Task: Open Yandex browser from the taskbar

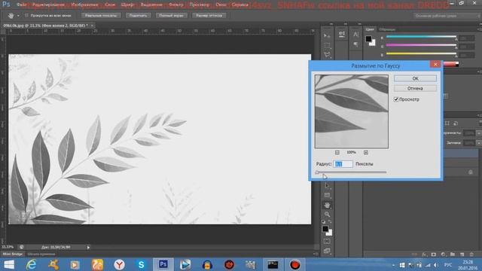Action: pos(119,264)
